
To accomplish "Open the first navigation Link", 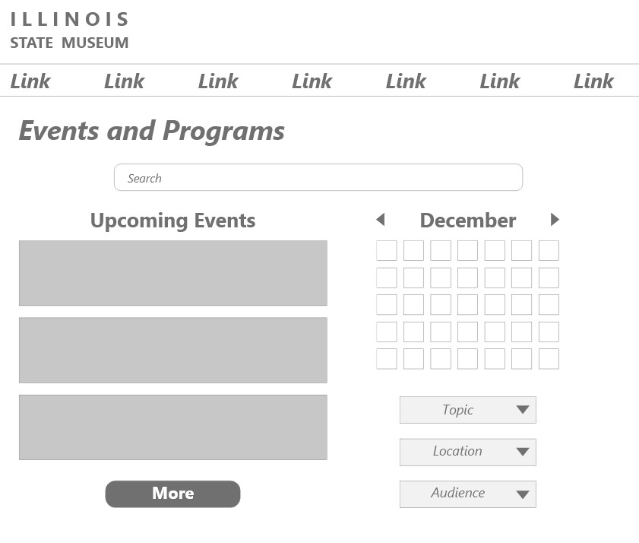I will coord(30,81).
